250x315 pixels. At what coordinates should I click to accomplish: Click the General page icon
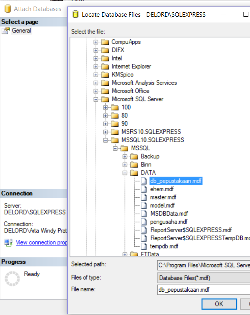coord(6,31)
